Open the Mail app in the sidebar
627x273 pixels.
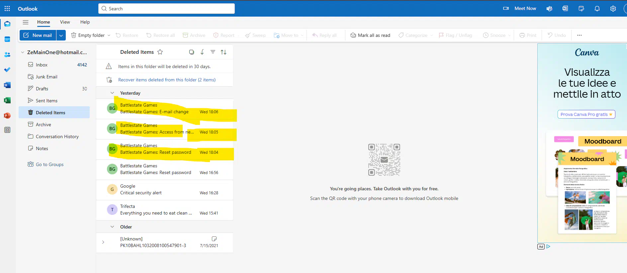7,24
